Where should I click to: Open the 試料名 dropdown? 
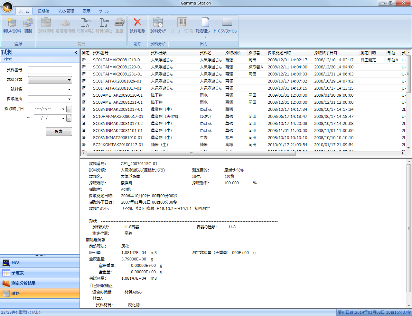tap(50, 89)
